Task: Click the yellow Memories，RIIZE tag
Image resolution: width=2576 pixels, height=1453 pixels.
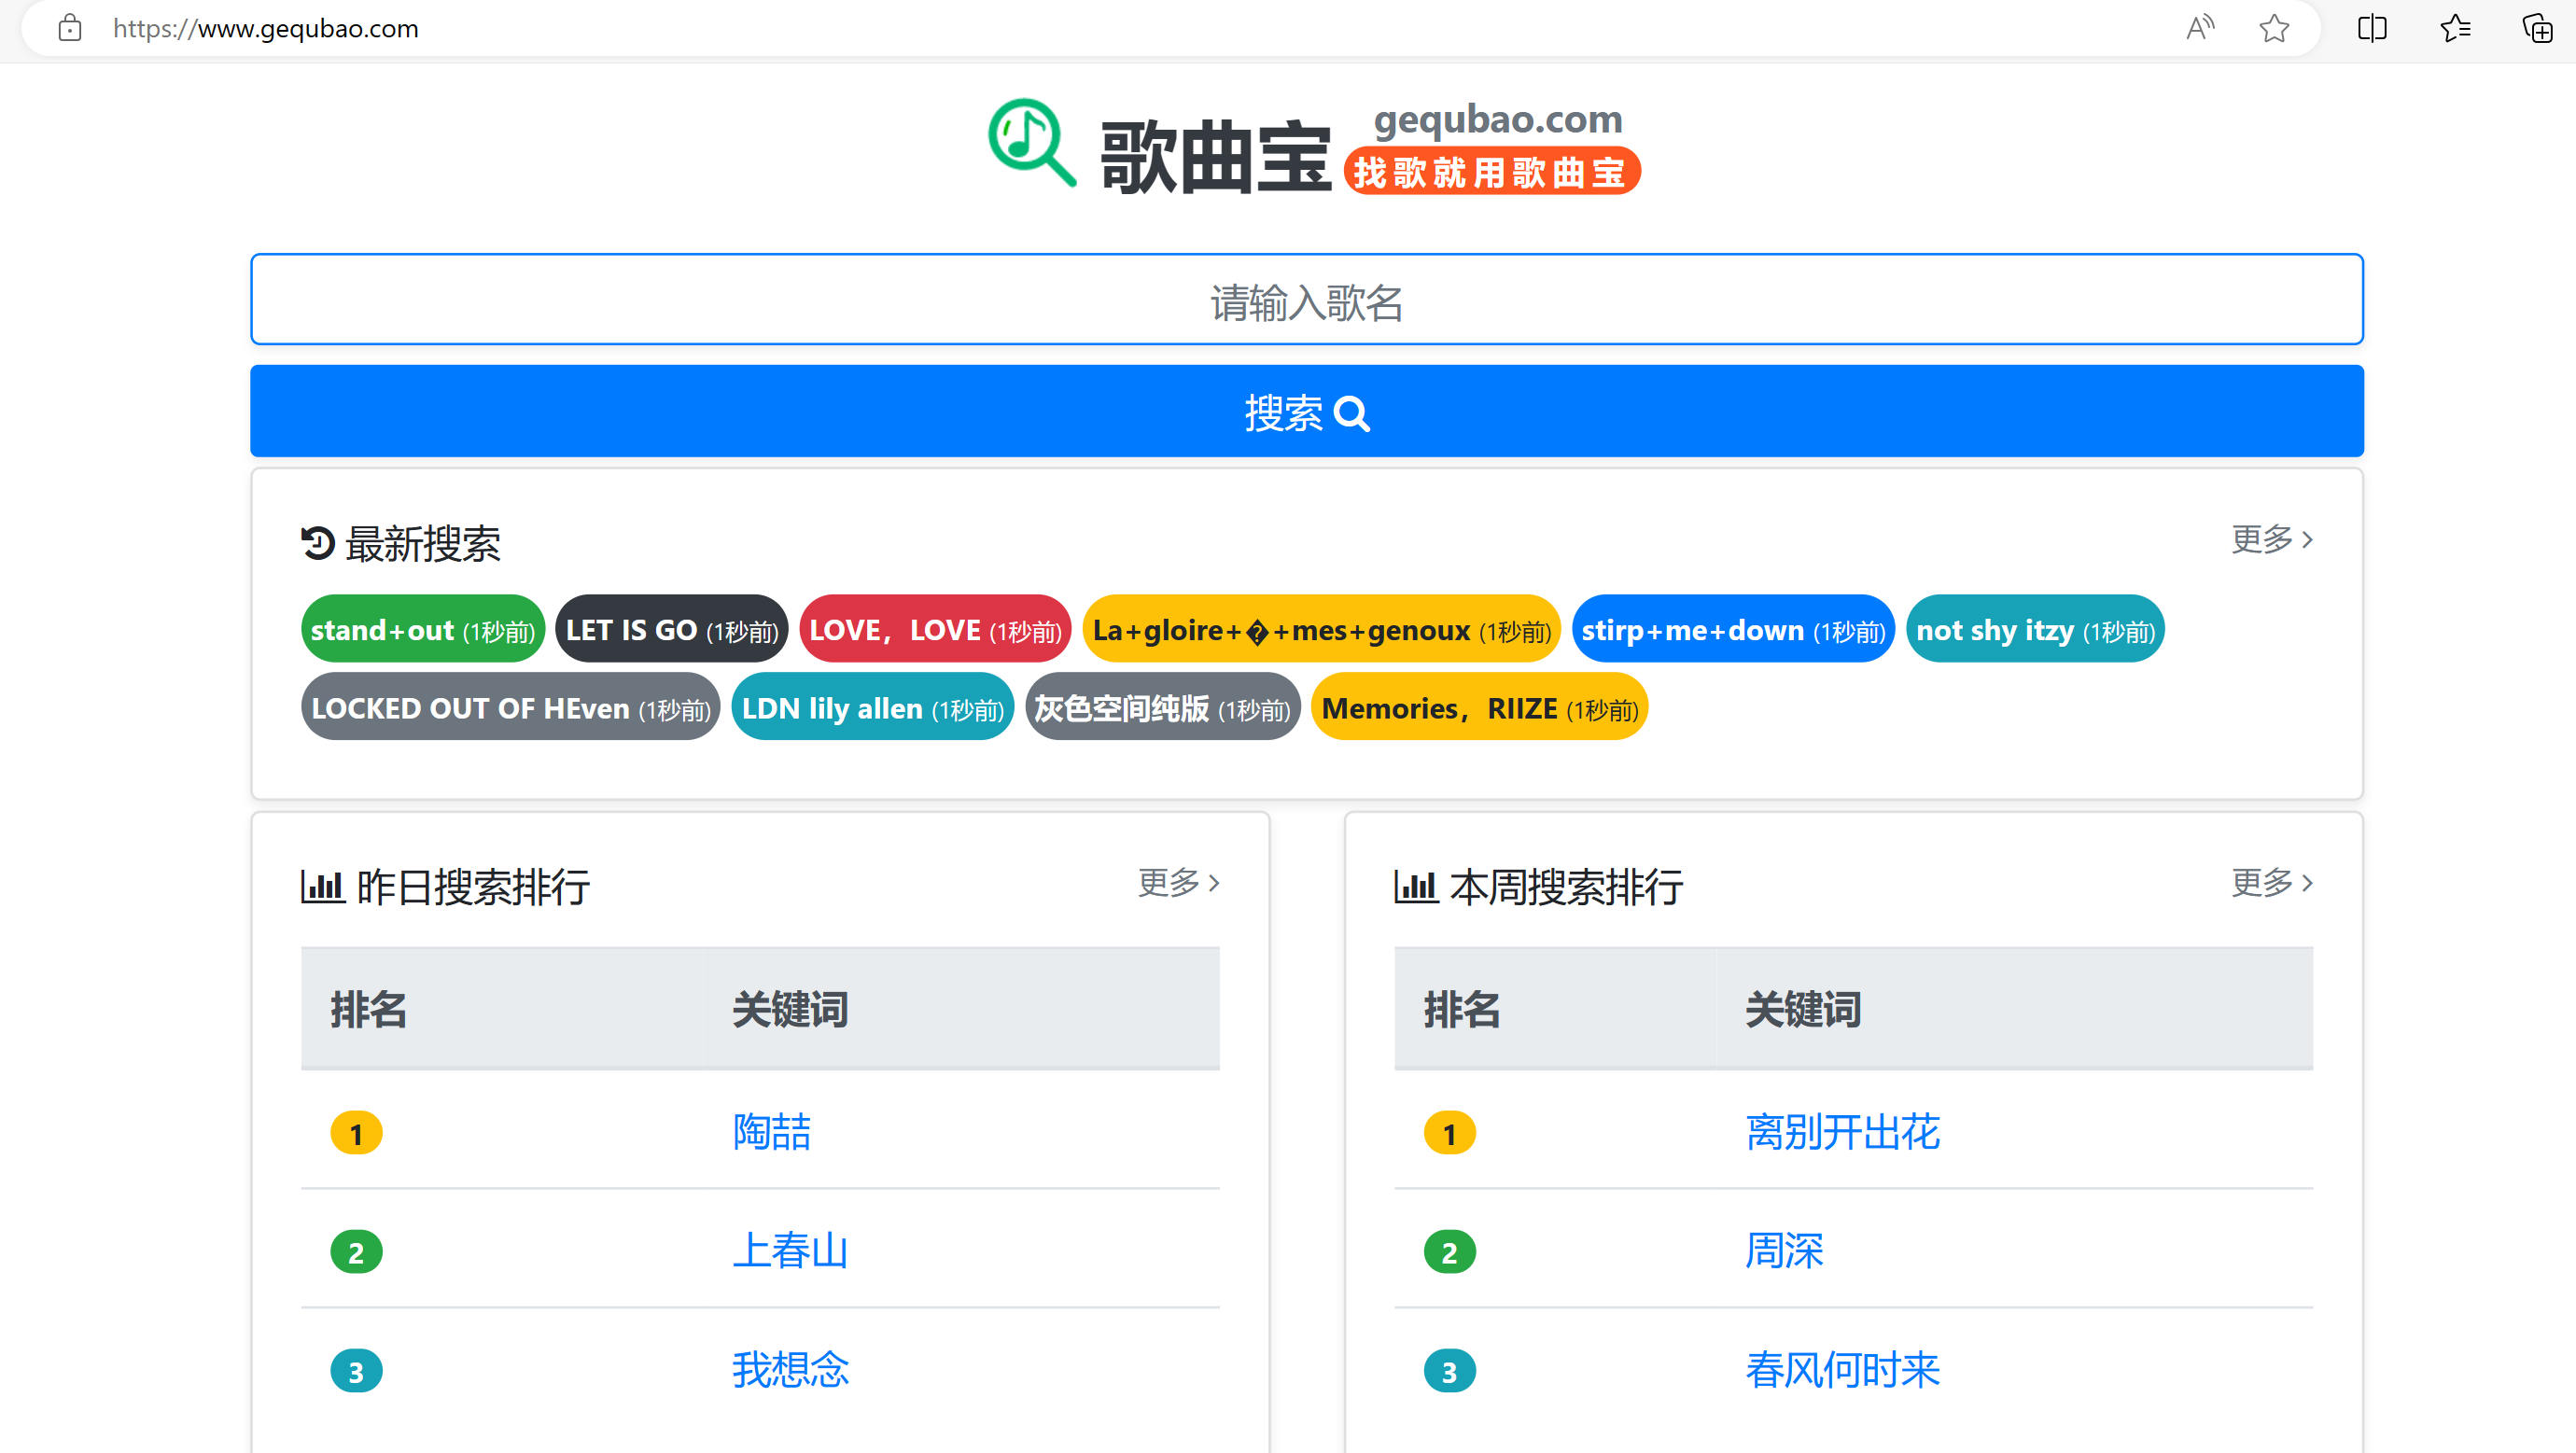Action: click(1478, 708)
